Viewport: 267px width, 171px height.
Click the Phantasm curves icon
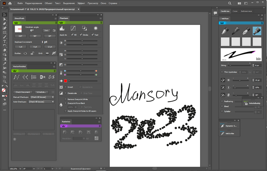pyautogui.click(x=73, y=28)
